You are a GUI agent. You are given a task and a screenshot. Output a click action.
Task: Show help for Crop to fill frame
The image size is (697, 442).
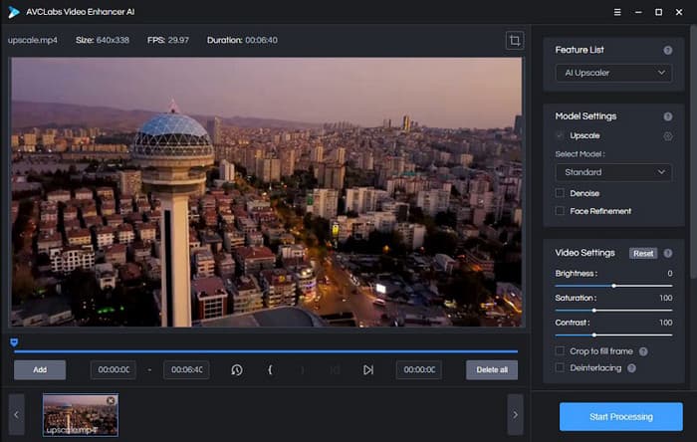(644, 351)
